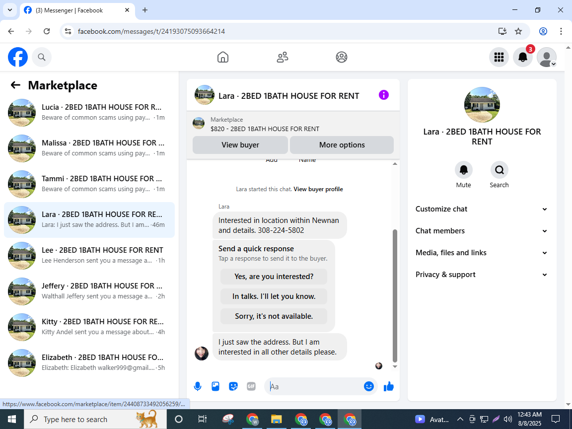
Task: Choose a sticker with the sticker icon
Action: point(233,386)
